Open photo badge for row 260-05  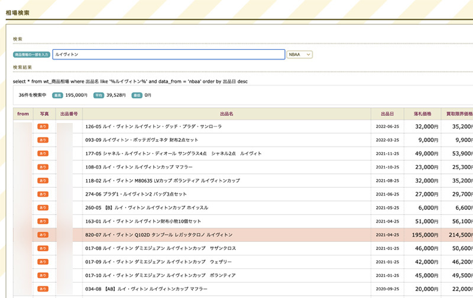[x=43, y=208]
